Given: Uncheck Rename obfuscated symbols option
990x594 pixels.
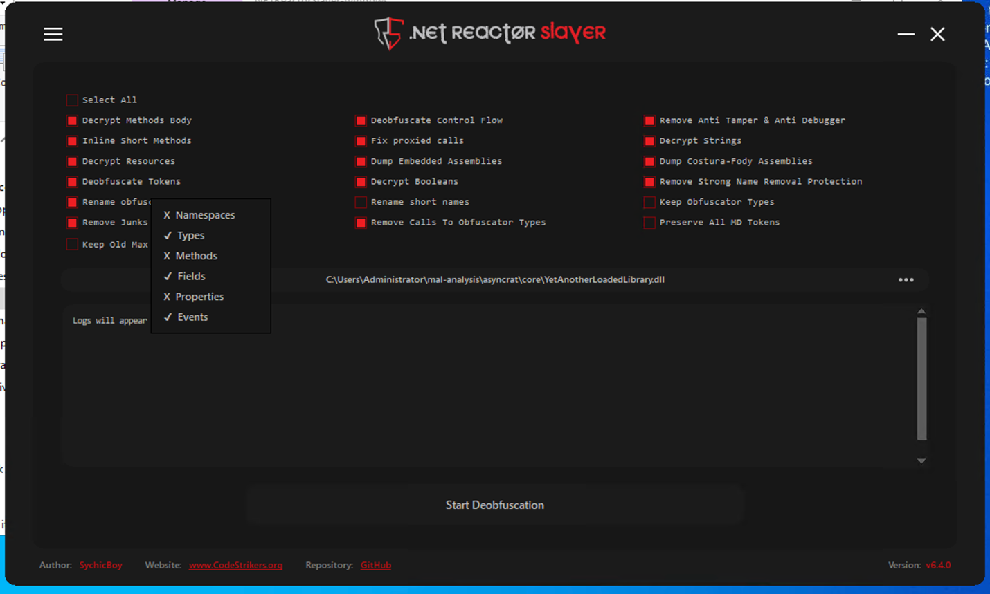Looking at the screenshot, I should coord(72,202).
